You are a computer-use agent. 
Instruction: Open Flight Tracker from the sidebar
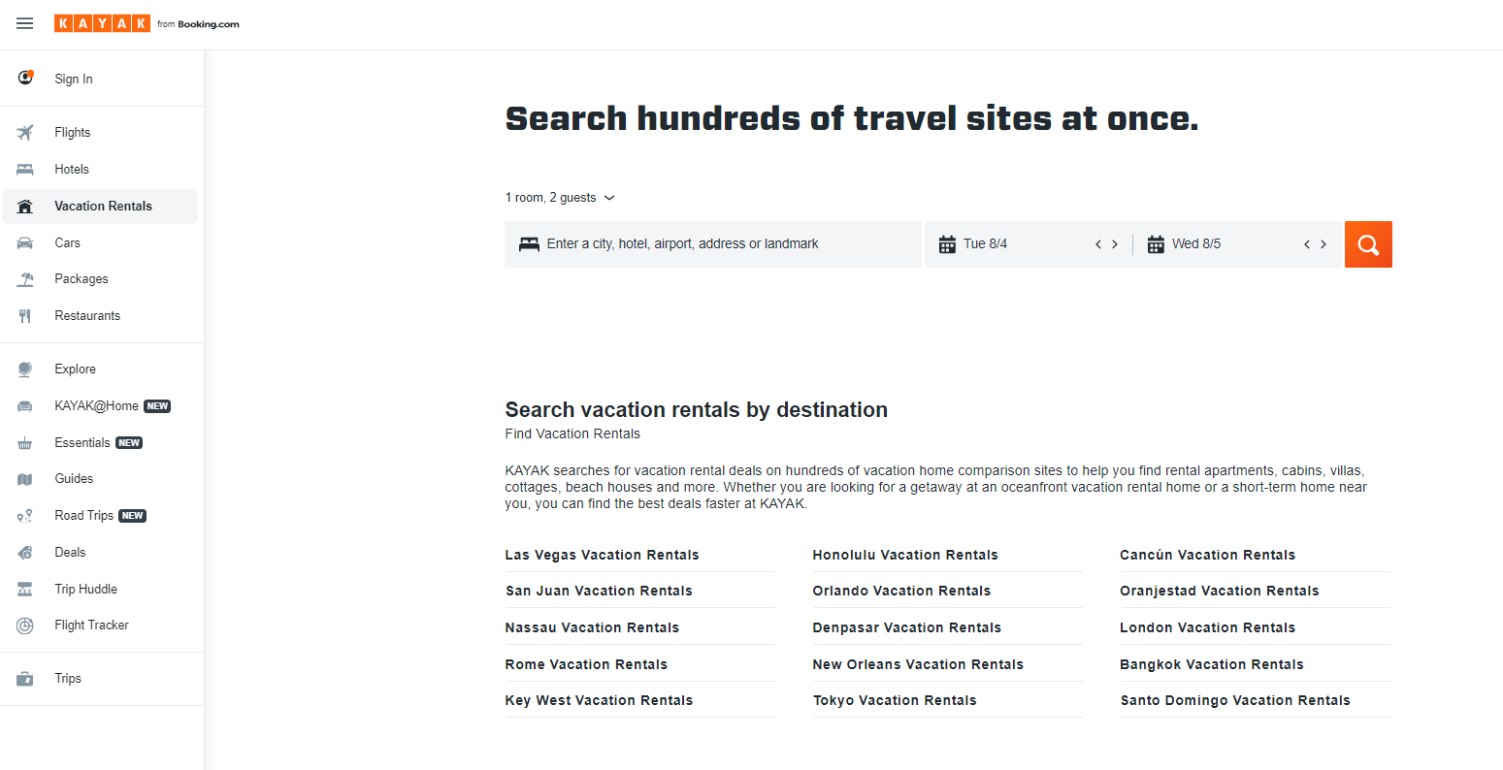coord(92,625)
